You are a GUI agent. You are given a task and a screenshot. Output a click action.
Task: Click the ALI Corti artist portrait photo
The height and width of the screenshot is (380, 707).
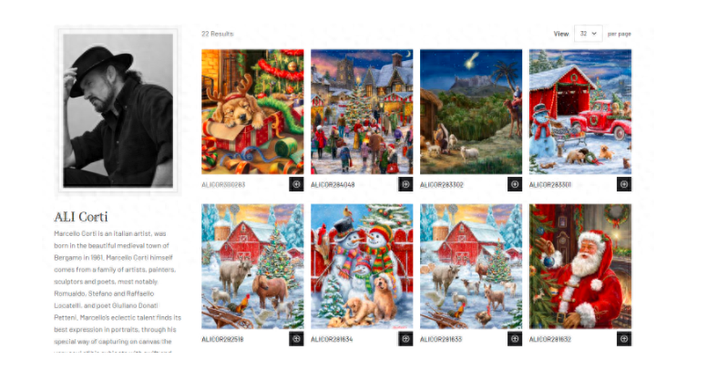pyautogui.click(x=118, y=110)
